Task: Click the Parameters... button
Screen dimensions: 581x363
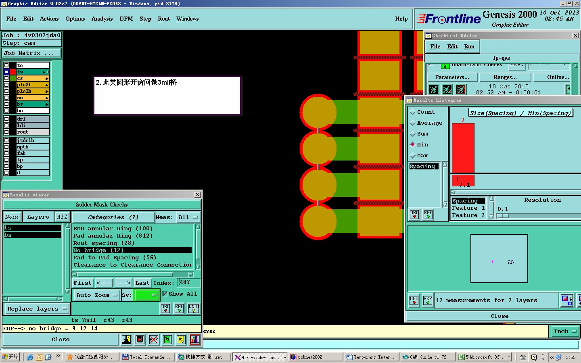Action: pos(452,77)
